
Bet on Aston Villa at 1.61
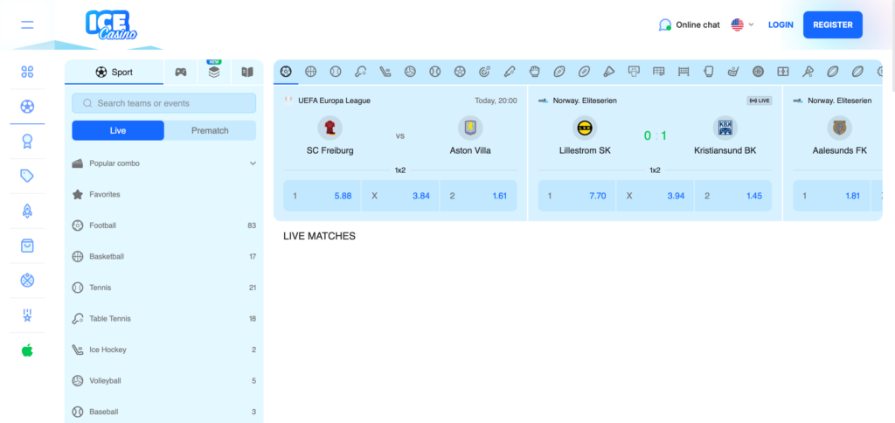(x=478, y=196)
